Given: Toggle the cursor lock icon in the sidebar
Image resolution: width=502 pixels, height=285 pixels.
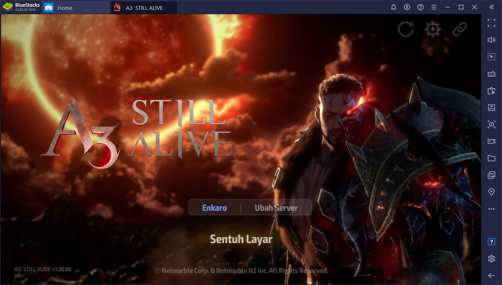Looking at the screenshot, I should pos(492,57).
